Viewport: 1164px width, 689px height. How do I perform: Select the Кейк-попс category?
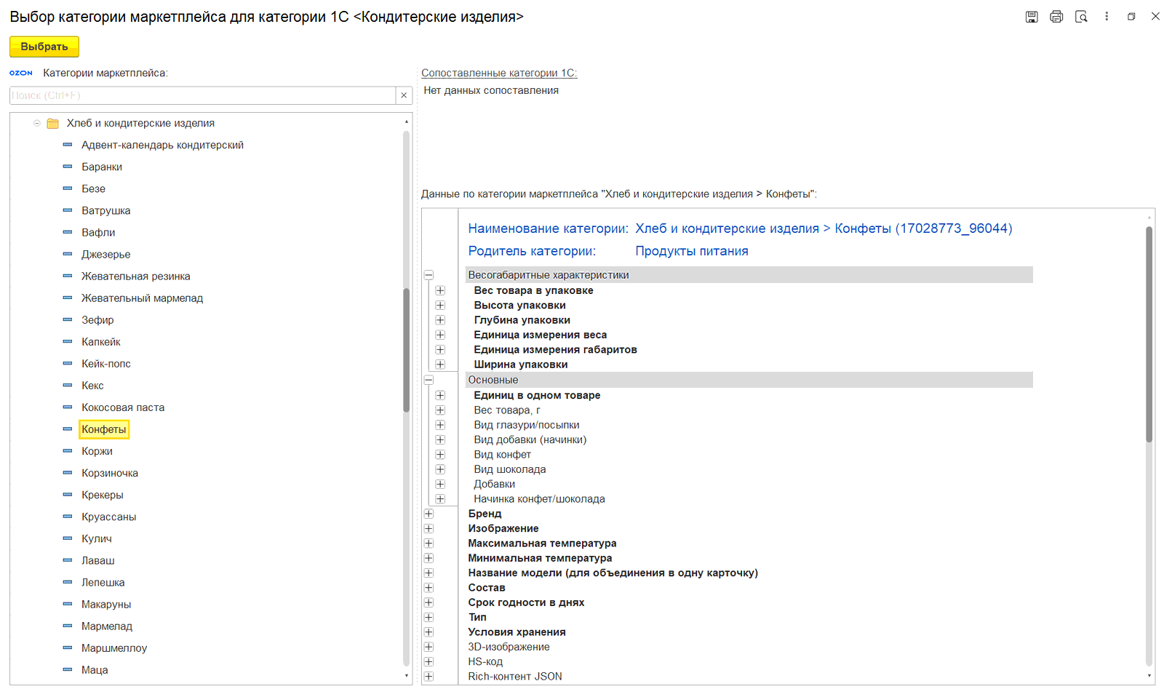coord(106,363)
